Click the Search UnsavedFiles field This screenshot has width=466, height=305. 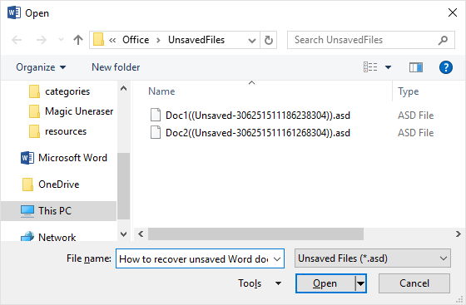tap(371, 40)
